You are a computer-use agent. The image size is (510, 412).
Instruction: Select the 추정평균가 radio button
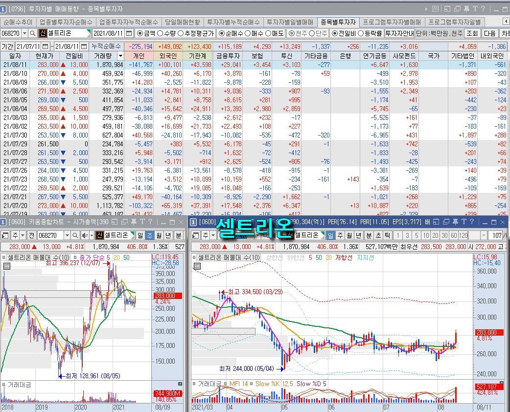(x=181, y=33)
